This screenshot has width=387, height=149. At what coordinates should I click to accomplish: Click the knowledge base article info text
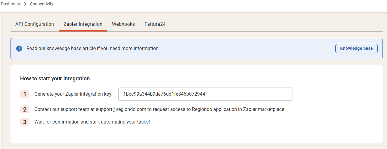[x=93, y=48]
